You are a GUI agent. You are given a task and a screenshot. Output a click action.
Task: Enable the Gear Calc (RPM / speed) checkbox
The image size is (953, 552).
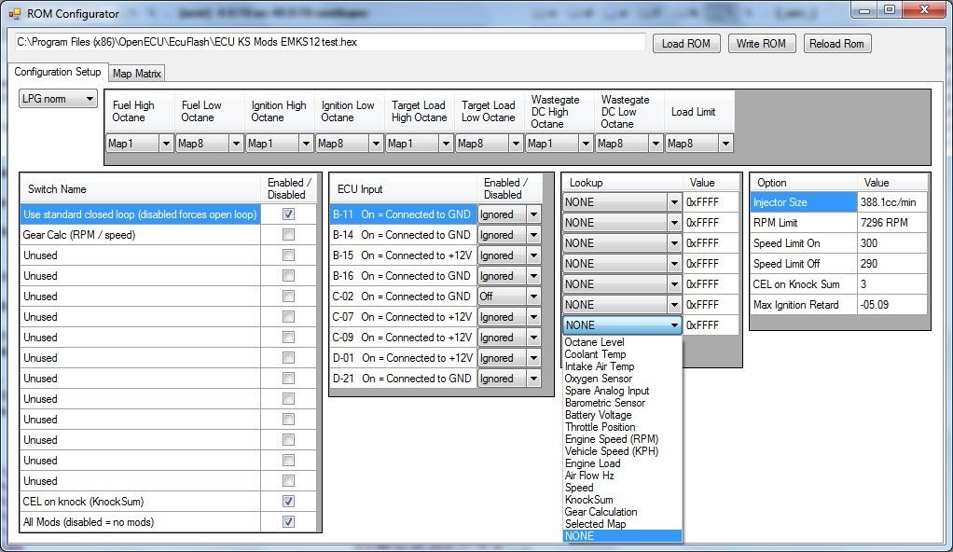click(x=288, y=235)
